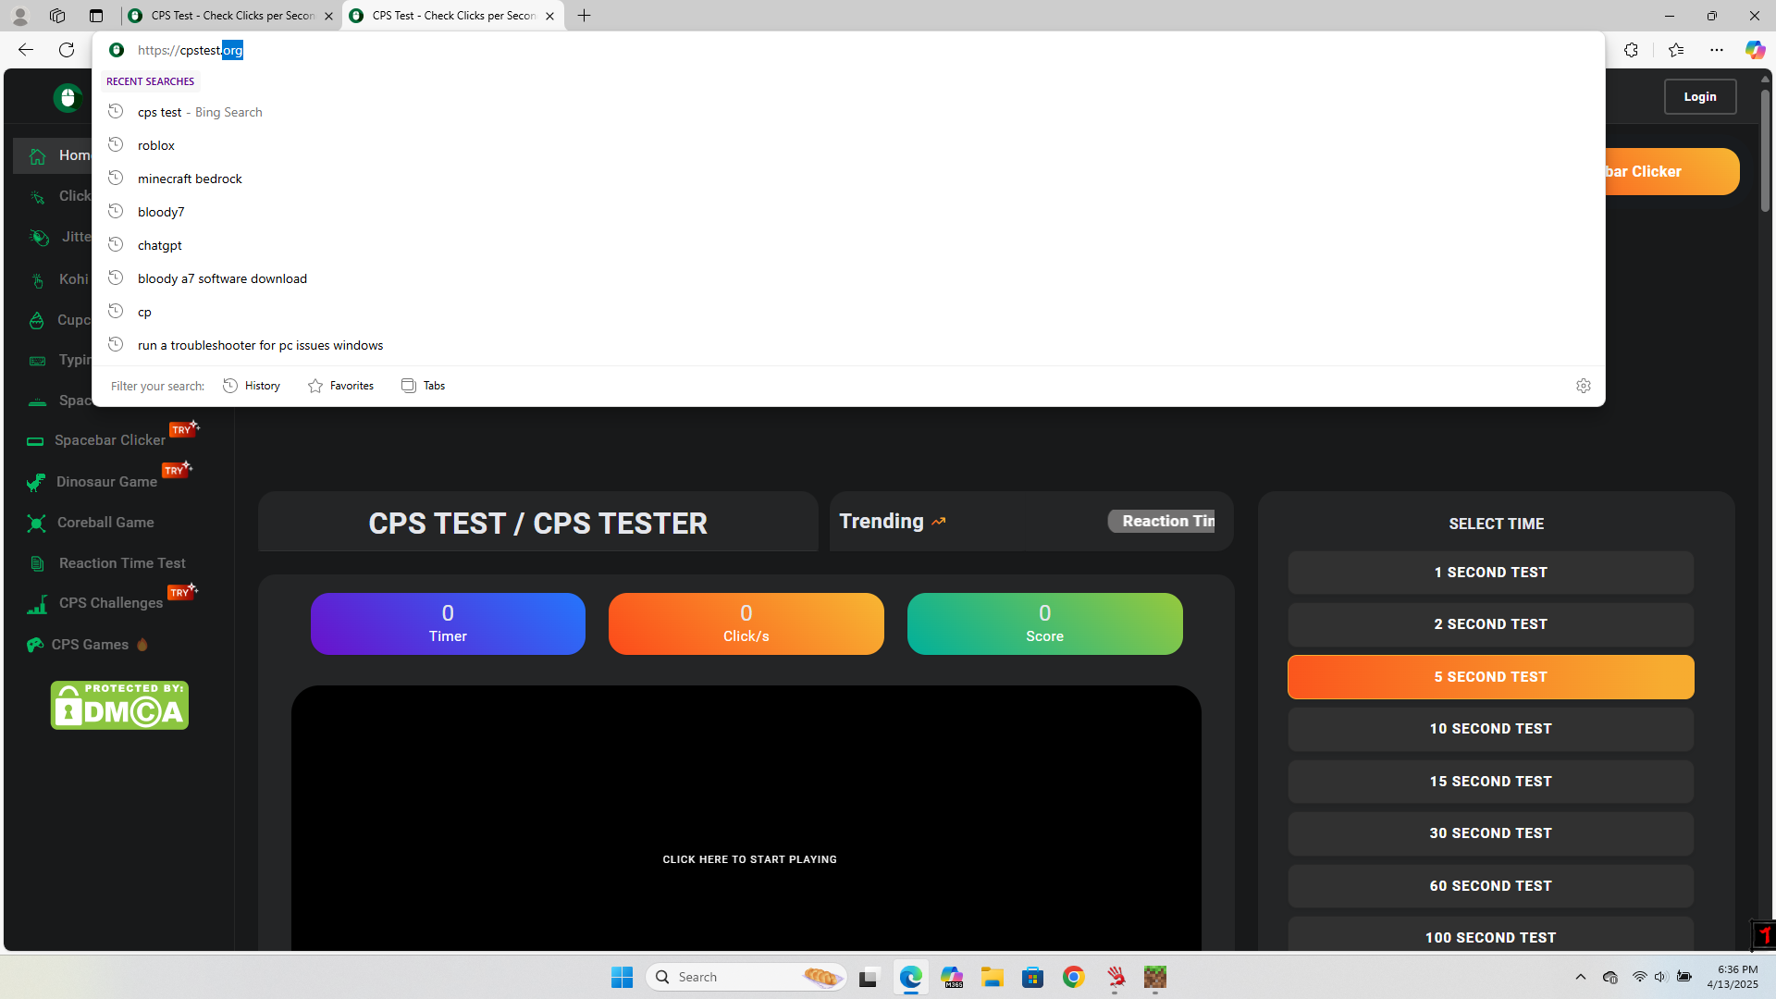Open the Favorites star icon in toolbar
Image resolution: width=1776 pixels, height=999 pixels.
coord(1675,50)
